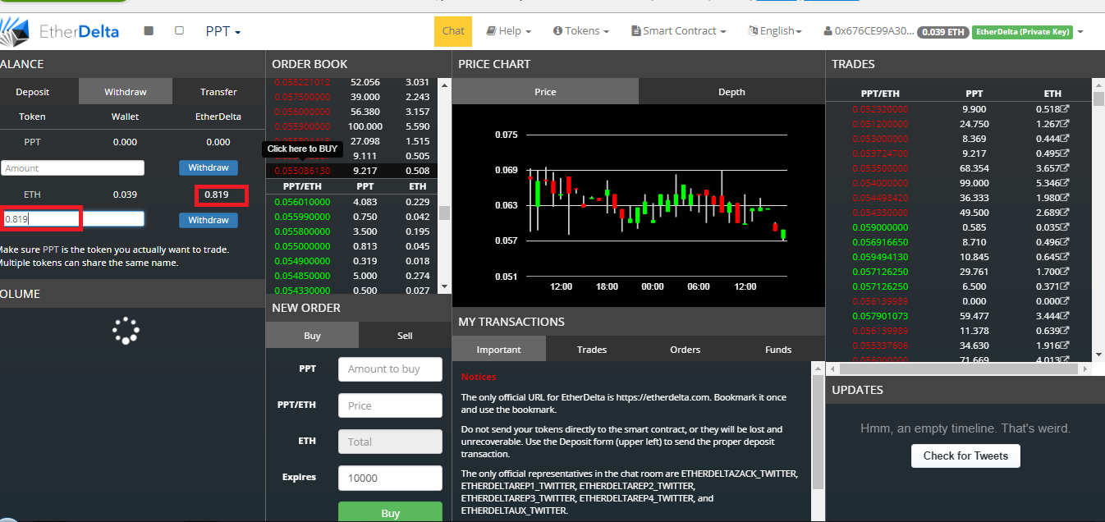The image size is (1105, 522).
Task: Open the Important transactions tab
Action: 499,350
